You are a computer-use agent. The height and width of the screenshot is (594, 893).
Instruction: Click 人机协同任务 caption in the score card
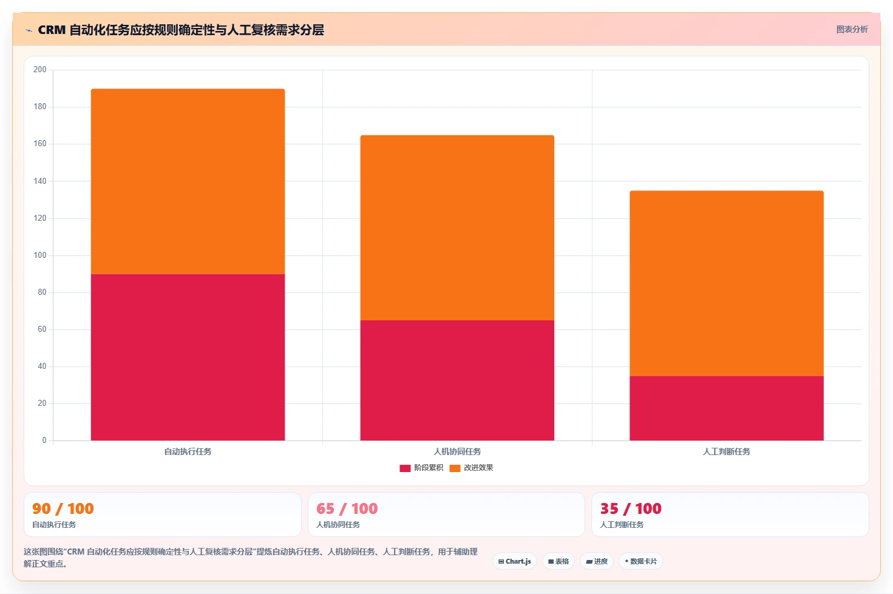click(338, 525)
